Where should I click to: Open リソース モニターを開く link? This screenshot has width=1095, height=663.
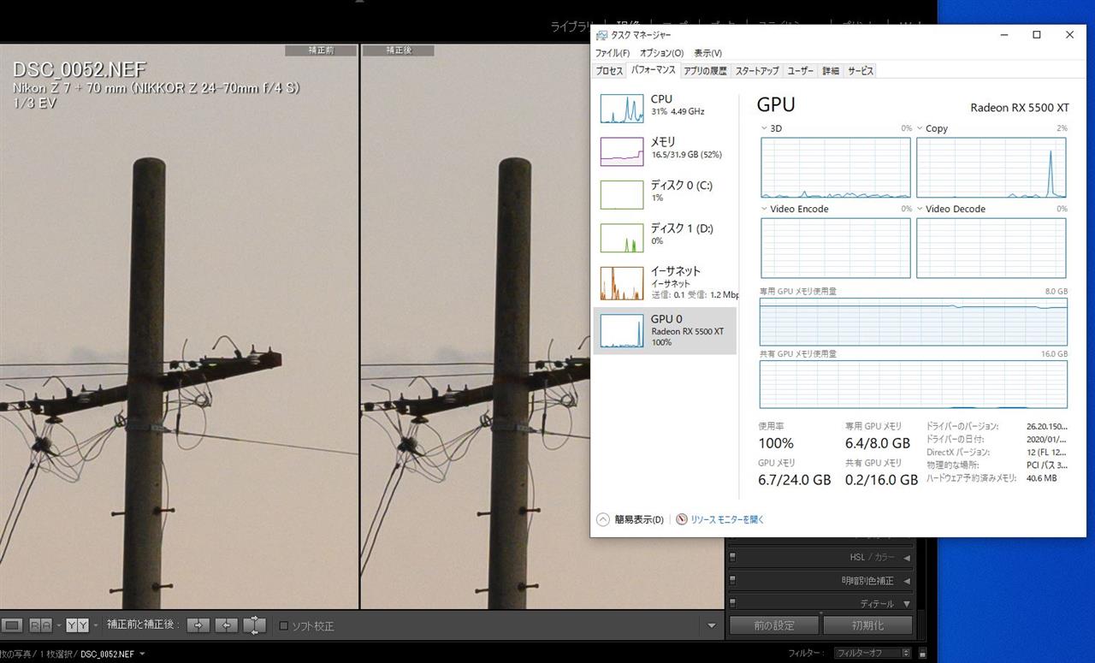coord(727,519)
